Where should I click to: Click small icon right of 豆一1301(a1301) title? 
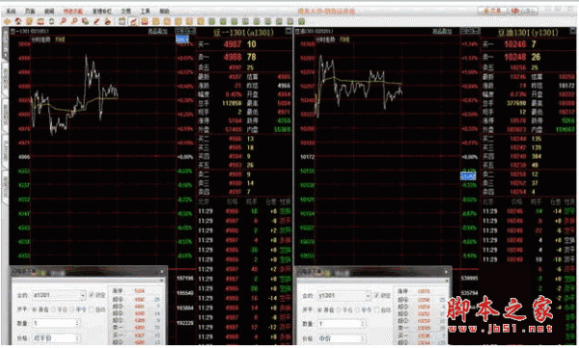(x=289, y=32)
